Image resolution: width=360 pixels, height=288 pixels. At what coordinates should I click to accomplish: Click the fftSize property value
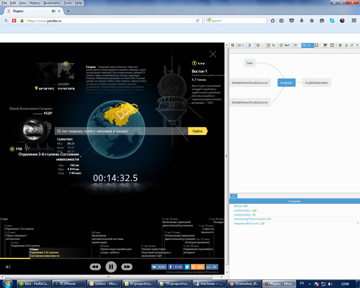point(245,206)
